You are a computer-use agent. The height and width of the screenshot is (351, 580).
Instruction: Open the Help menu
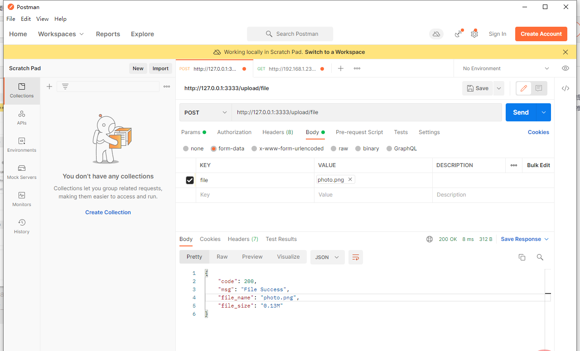pos(60,19)
